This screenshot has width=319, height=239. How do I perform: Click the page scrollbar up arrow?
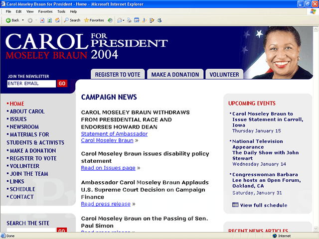pyautogui.click(x=316, y=29)
